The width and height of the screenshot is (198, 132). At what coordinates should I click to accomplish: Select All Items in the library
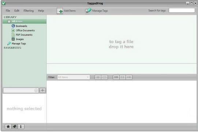(25, 22)
